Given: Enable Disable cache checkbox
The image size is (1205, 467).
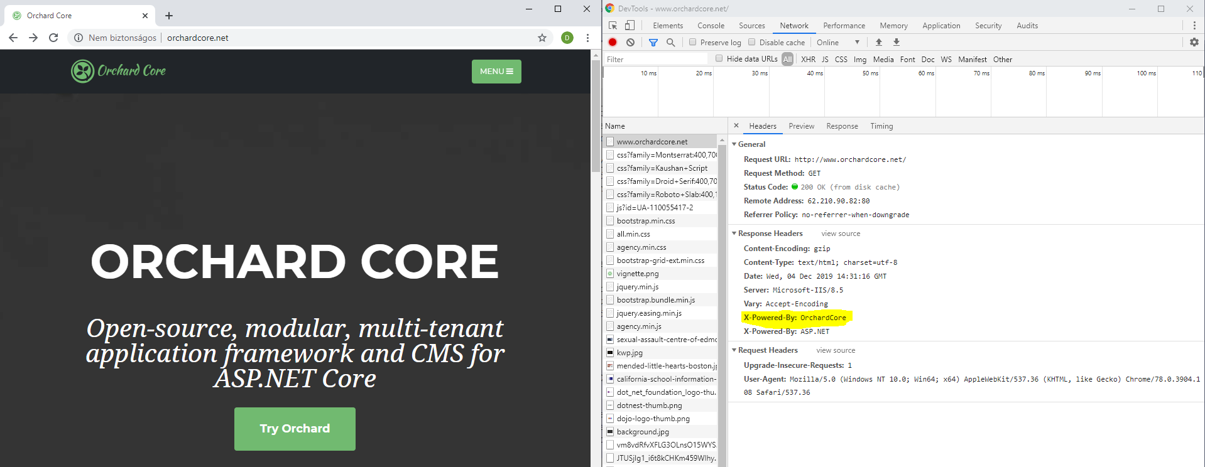Looking at the screenshot, I should click(x=751, y=42).
